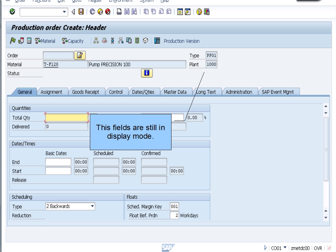Open Help via question mark icon
Viewport: 336px width, 252px height.
pos(199,12)
